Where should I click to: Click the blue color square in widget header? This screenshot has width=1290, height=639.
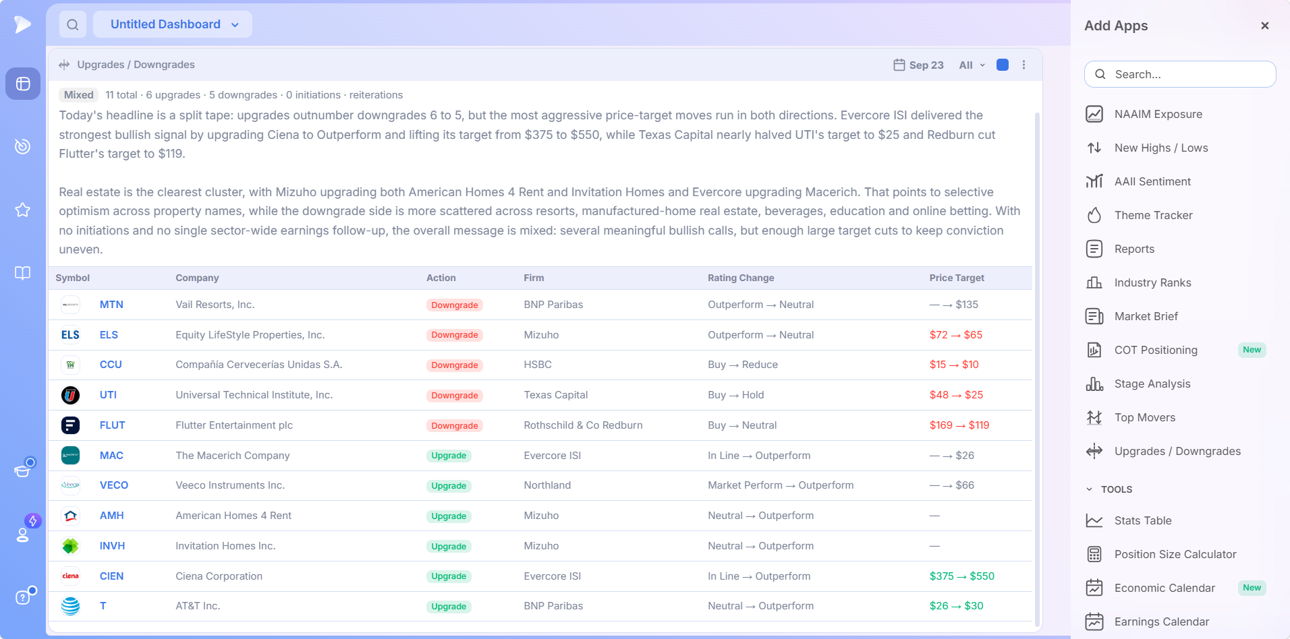click(x=1003, y=65)
